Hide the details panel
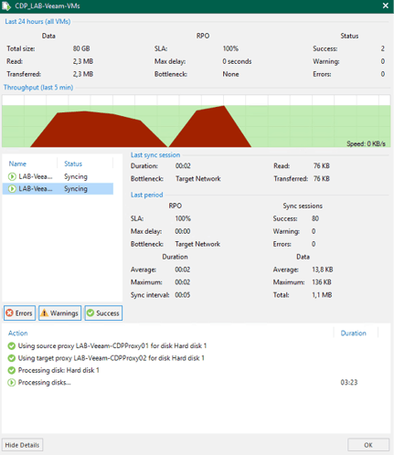 (22, 445)
